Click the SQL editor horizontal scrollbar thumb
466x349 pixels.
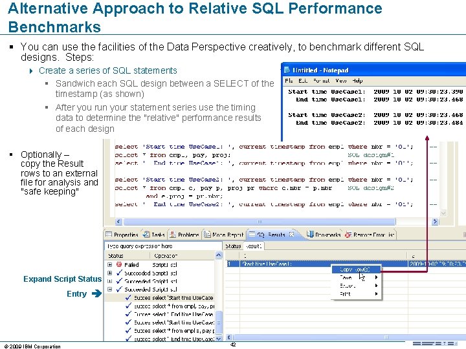click(259, 222)
